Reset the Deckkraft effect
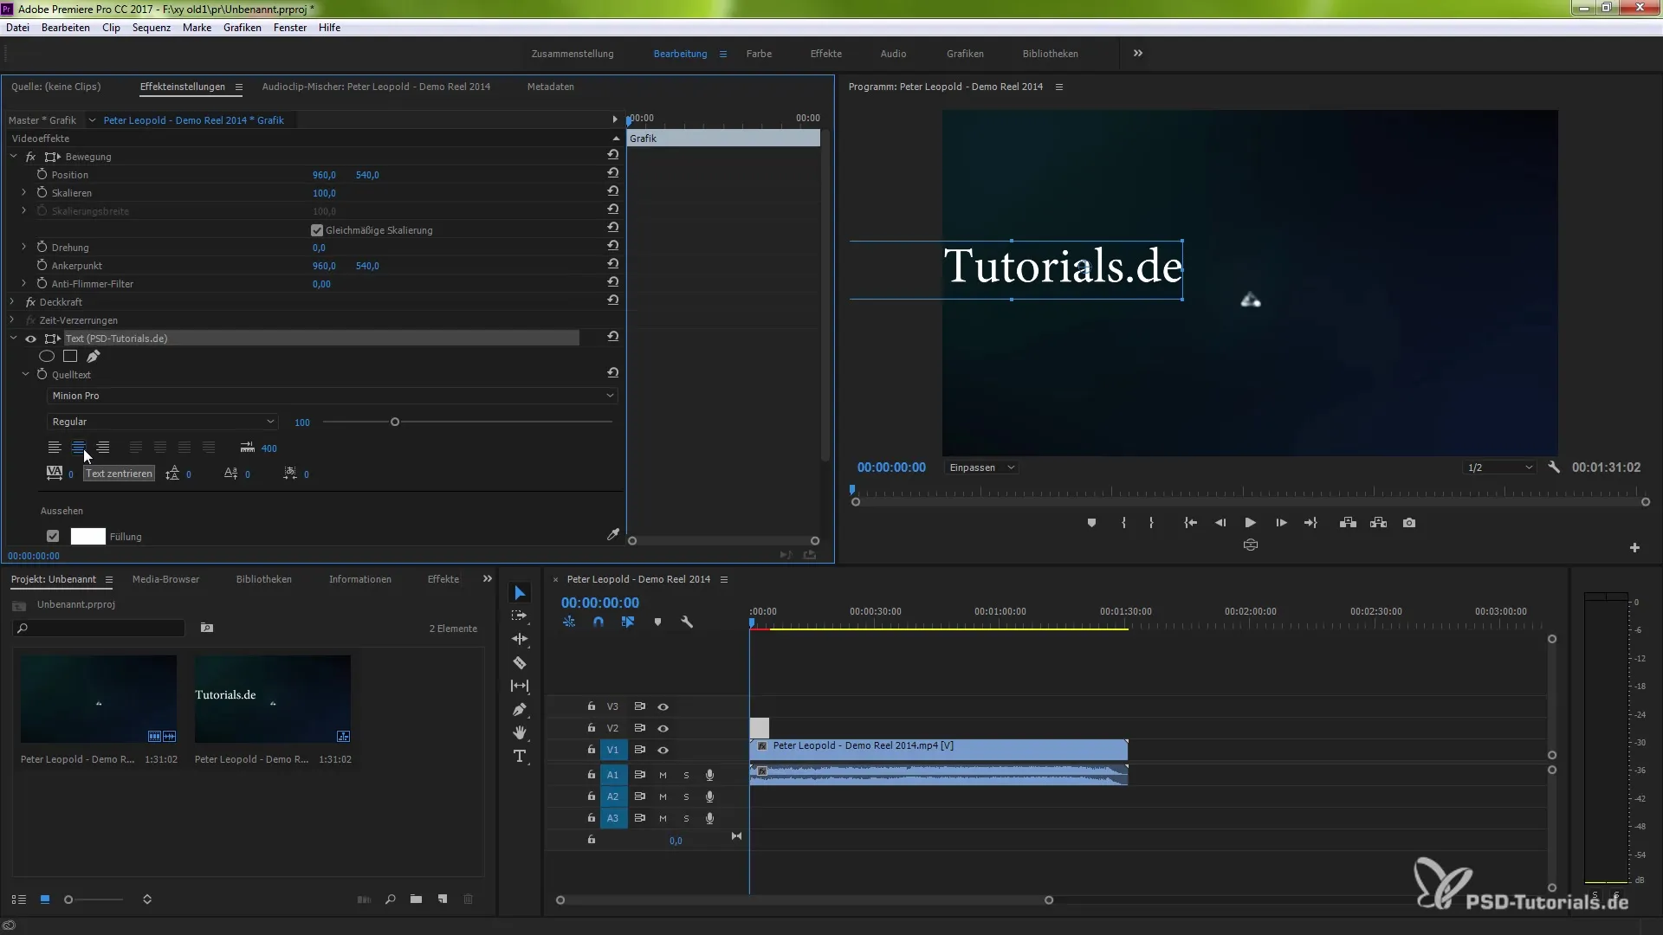1663x935 pixels. click(x=612, y=300)
